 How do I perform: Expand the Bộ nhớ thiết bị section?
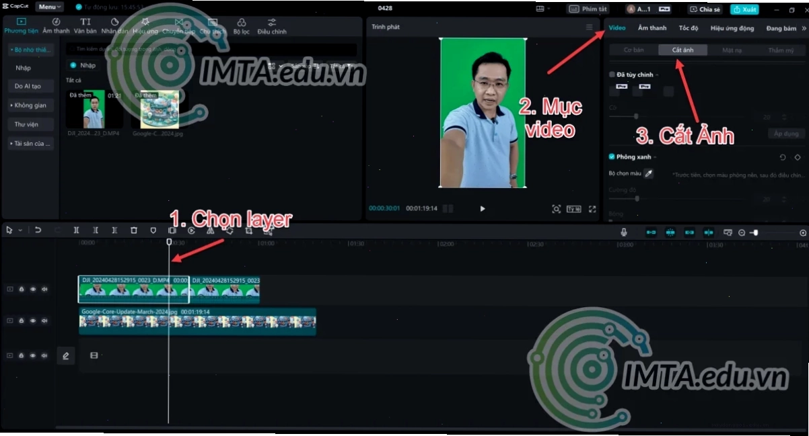click(31, 50)
